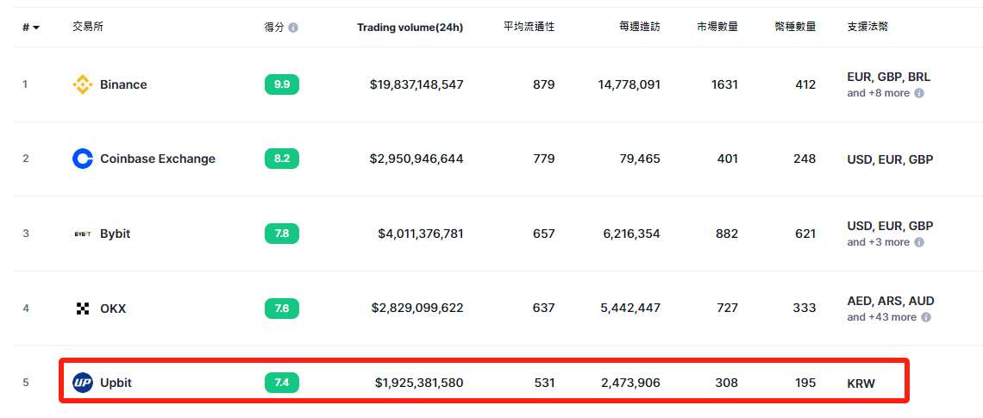Viewport: 983px width, 418px height.
Task: Click info icon next to 'and +3 more'
Action: pos(919,242)
